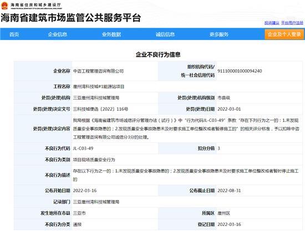Select company name 中咨工程管理咨询有限公司
This screenshot has height=231, width=305.
(x=98, y=71)
